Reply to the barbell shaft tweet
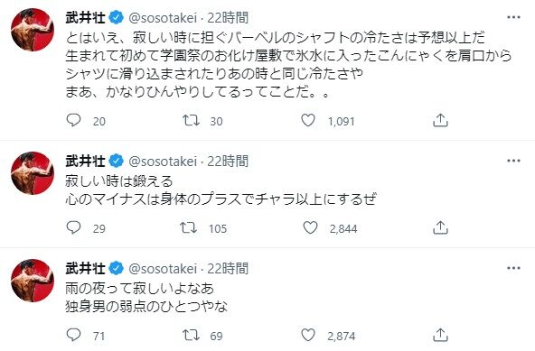This screenshot has width=535, height=351. click(73, 120)
